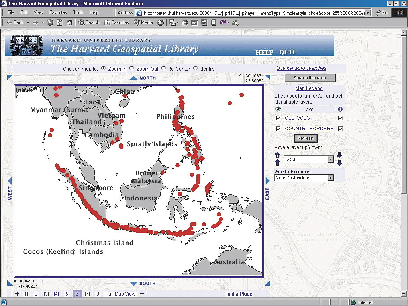This screenshot has width=408, height=306.
Task: Go back with the Back arrow
Action: coord(15,22)
